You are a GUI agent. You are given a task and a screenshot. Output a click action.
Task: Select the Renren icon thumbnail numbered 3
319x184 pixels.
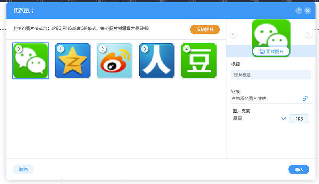click(157, 61)
